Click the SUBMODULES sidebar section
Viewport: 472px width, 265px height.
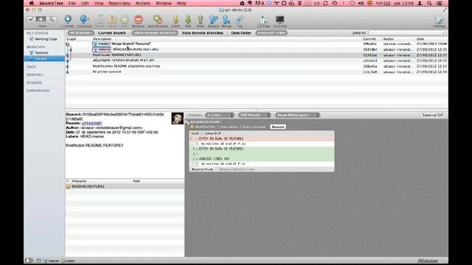[38, 91]
